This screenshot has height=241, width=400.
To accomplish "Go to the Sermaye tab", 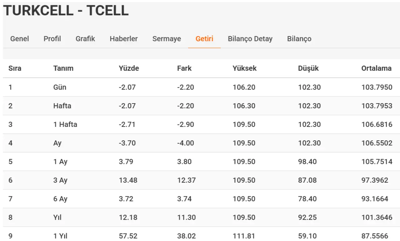I will (167, 39).
